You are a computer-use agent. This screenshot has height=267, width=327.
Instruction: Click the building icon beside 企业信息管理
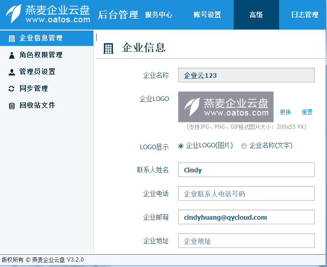click(x=12, y=38)
